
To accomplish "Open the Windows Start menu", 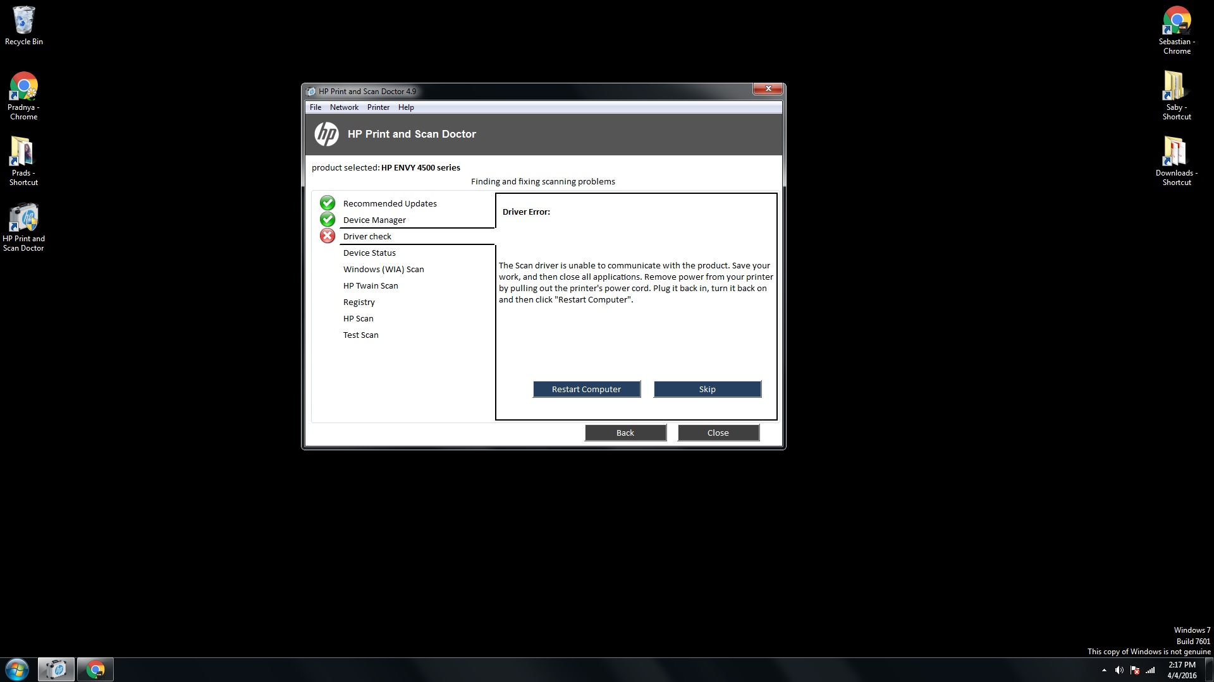I will 17,669.
